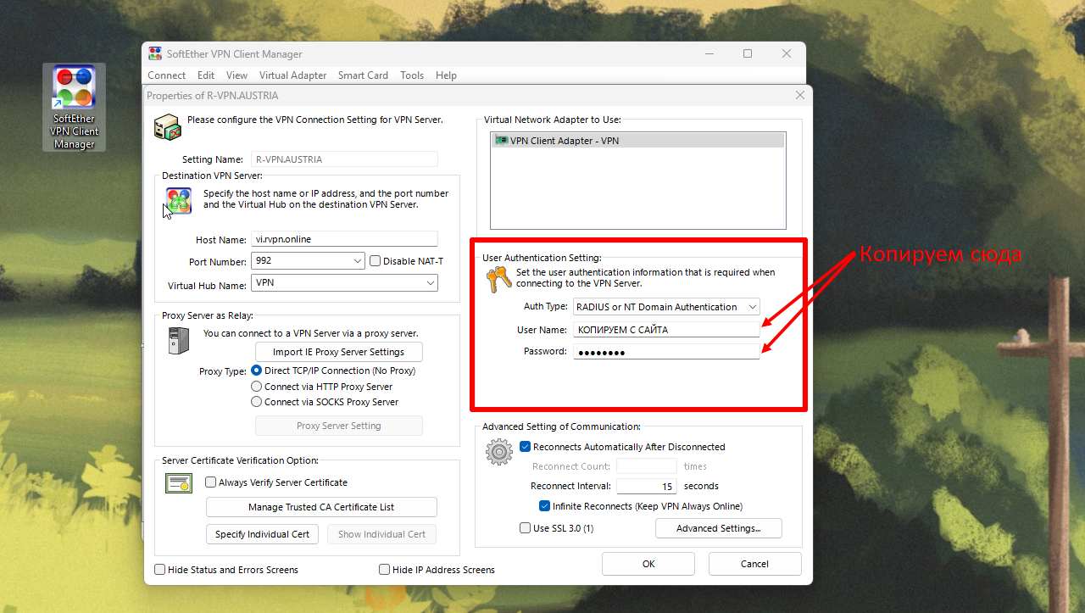The width and height of the screenshot is (1085, 613).
Task: Click the VPN connection setting computer icon
Action: [x=167, y=126]
